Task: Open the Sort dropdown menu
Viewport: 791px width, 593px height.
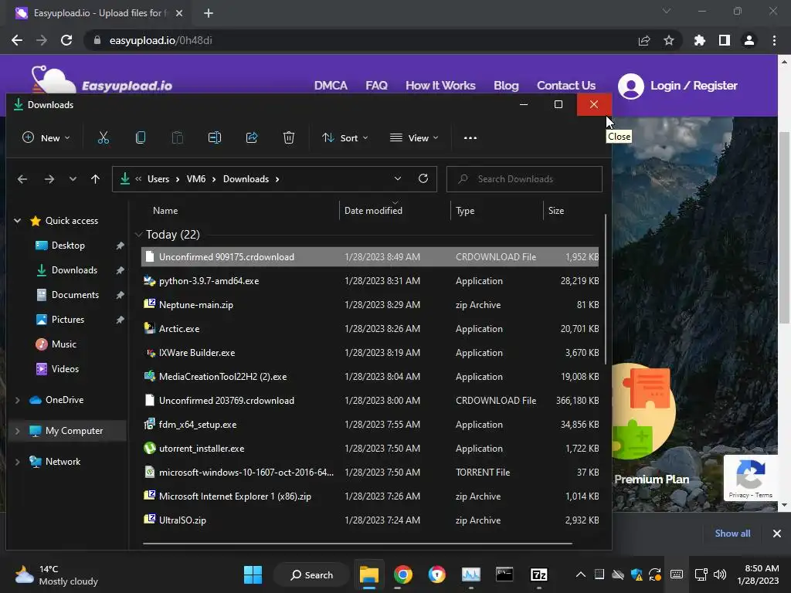Action: (345, 137)
